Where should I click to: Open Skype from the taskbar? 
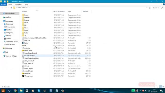39,91
